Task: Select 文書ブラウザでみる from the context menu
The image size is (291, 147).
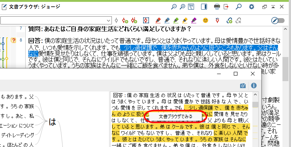Action: point(175,117)
